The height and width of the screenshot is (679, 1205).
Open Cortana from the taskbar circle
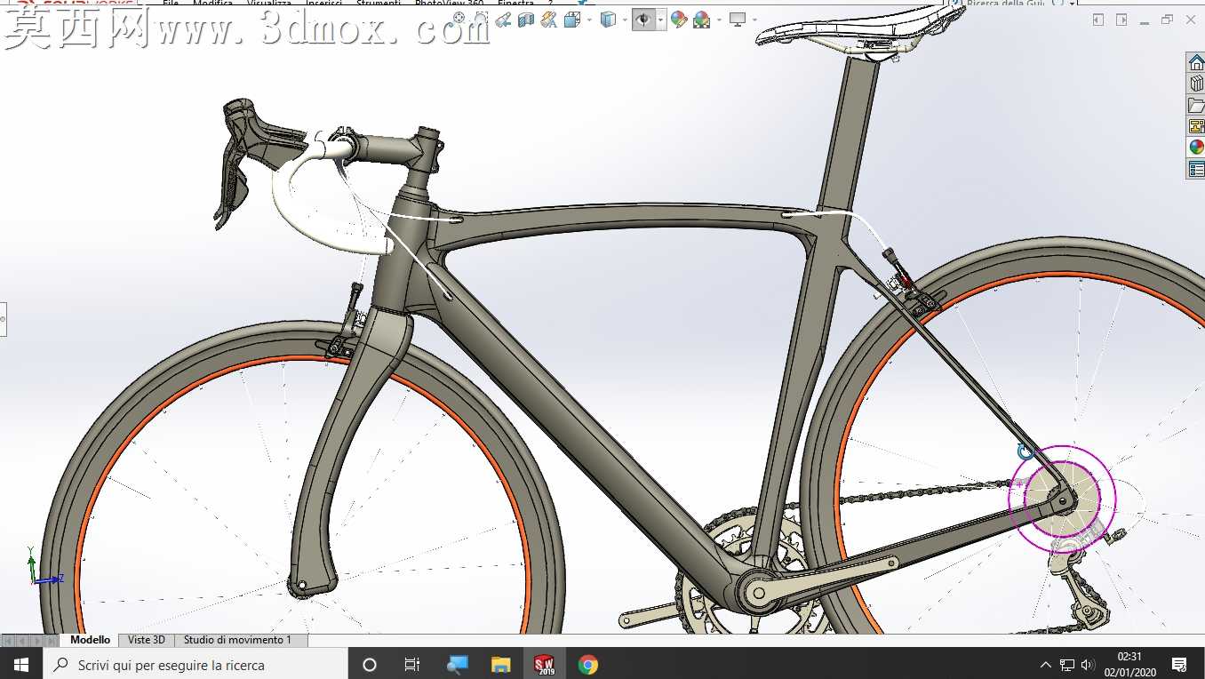coord(370,665)
